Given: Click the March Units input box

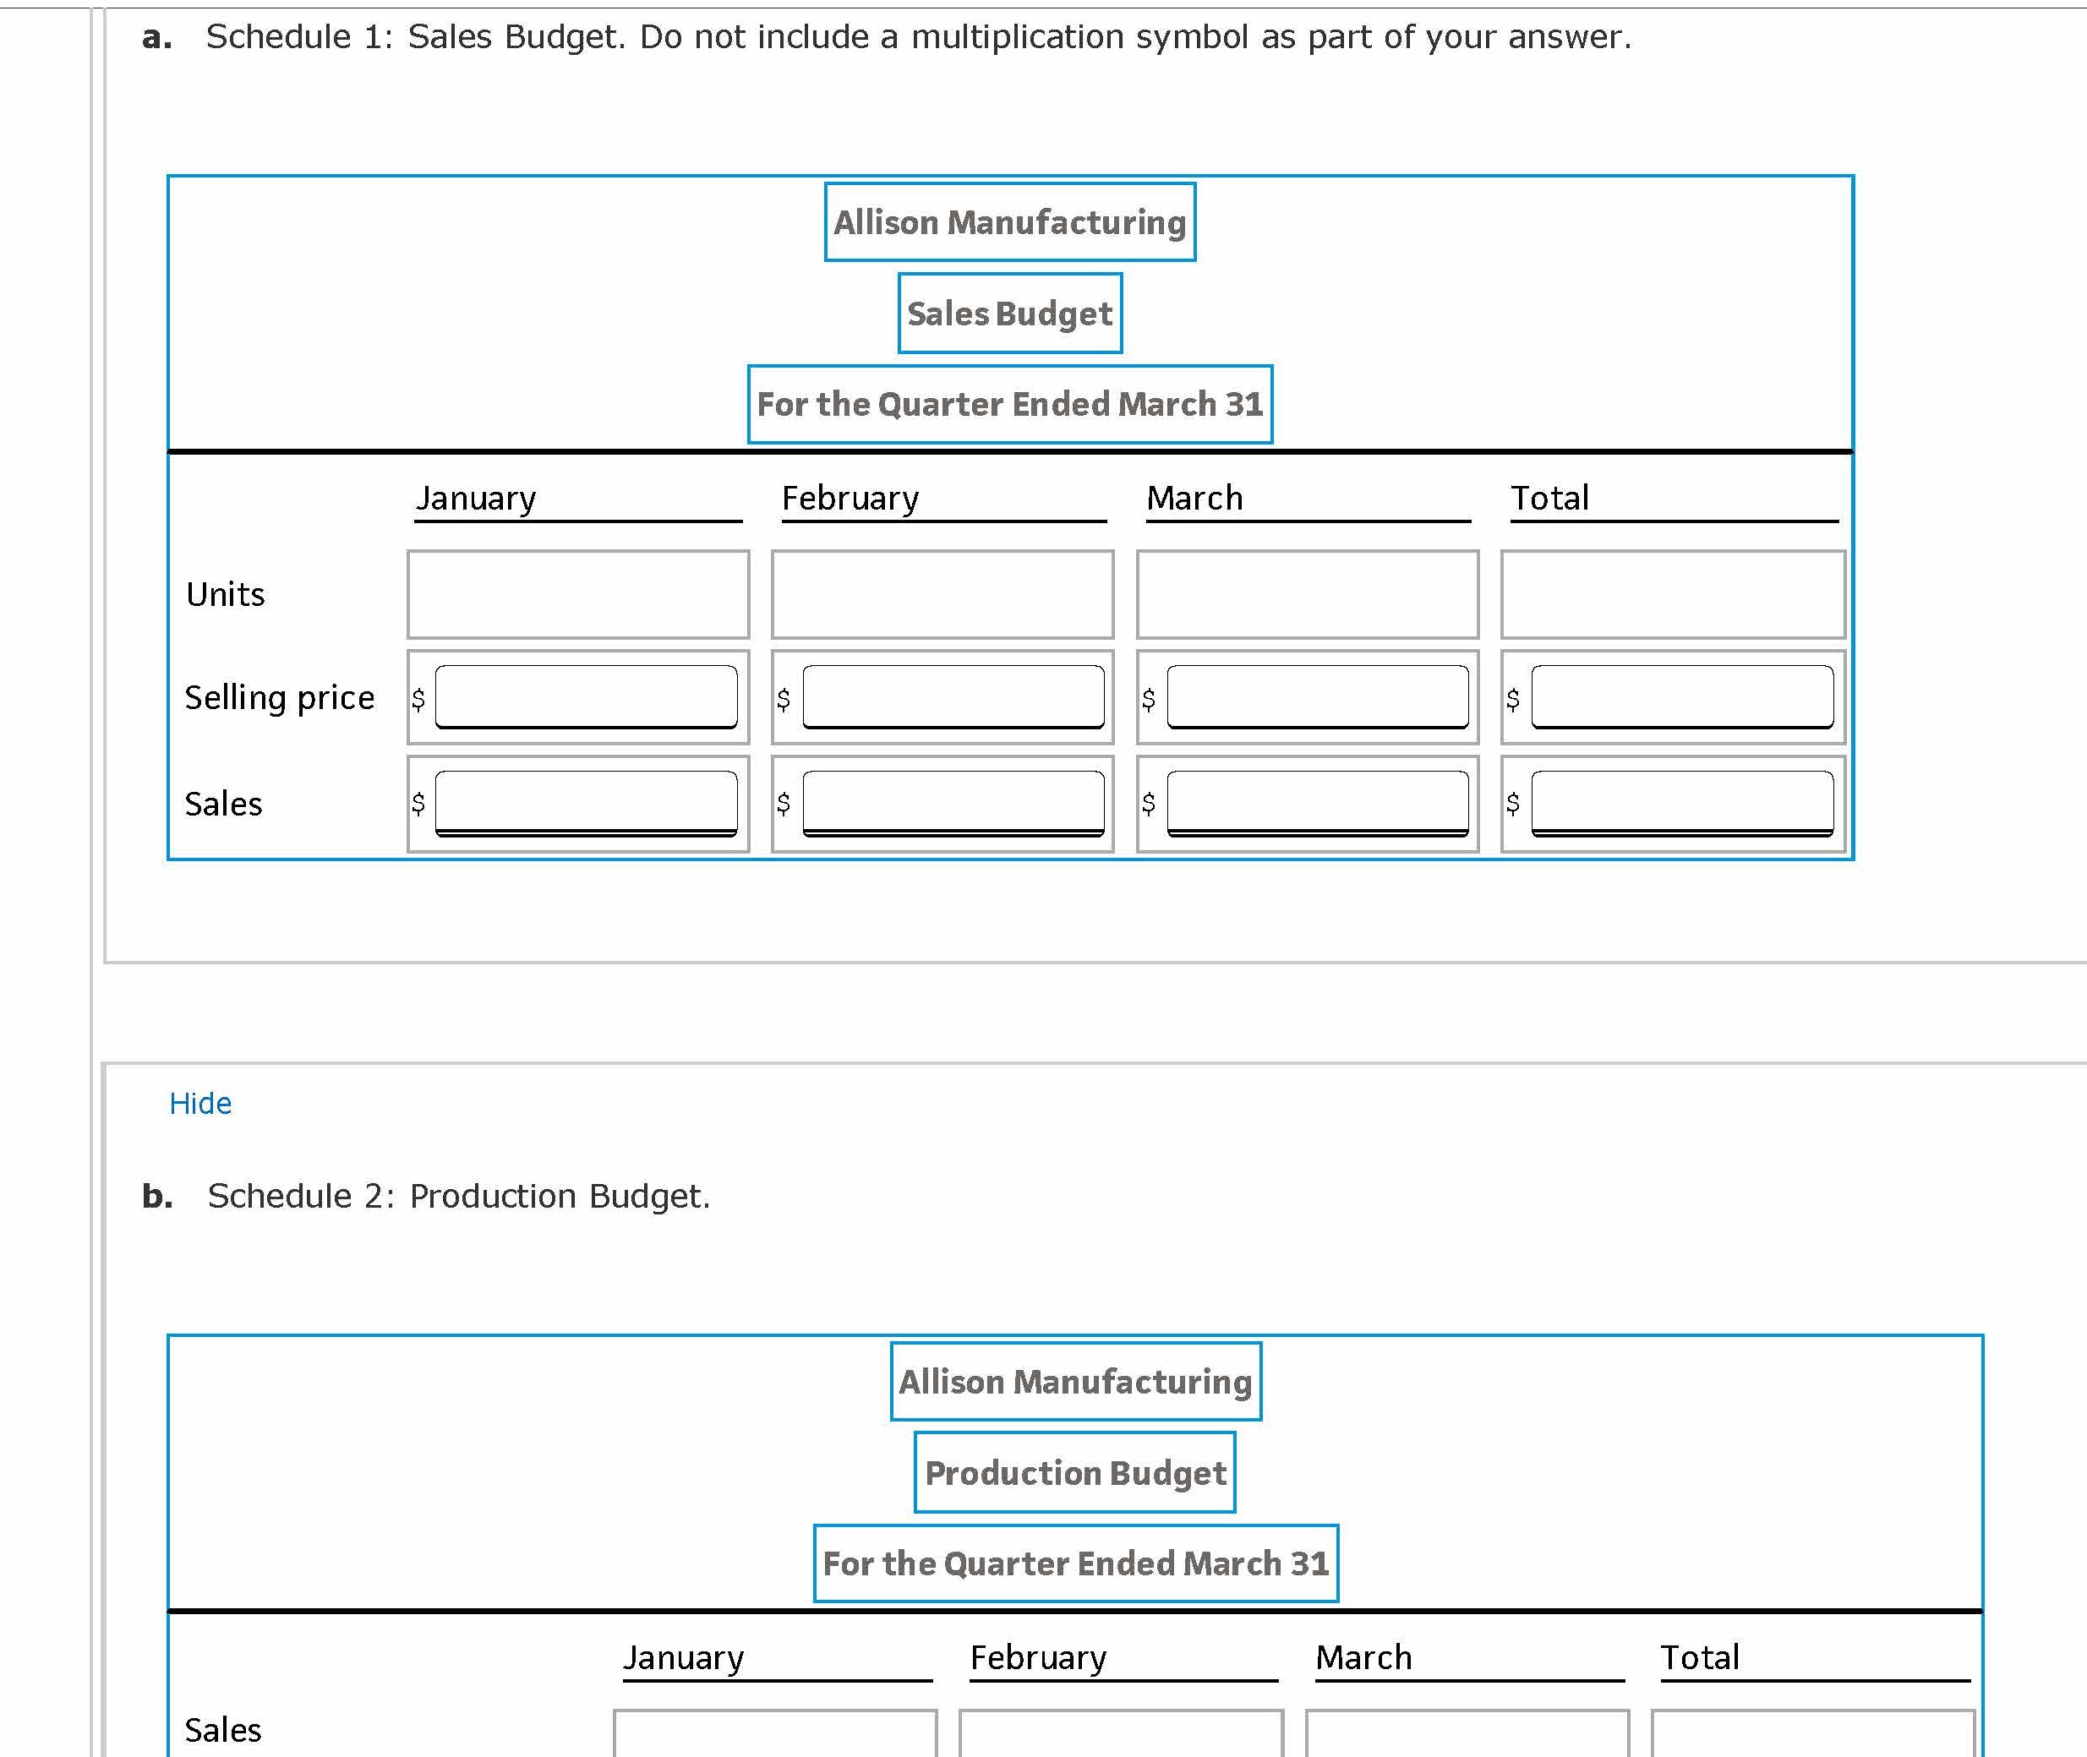Looking at the screenshot, I should [1307, 595].
